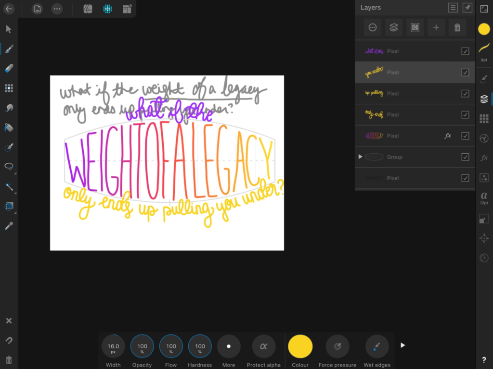Add a new layer with plus icon

[x=436, y=27]
